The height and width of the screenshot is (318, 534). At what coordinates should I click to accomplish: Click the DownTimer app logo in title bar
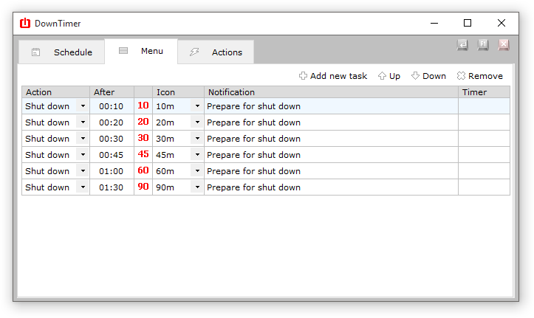click(x=25, y=23)
